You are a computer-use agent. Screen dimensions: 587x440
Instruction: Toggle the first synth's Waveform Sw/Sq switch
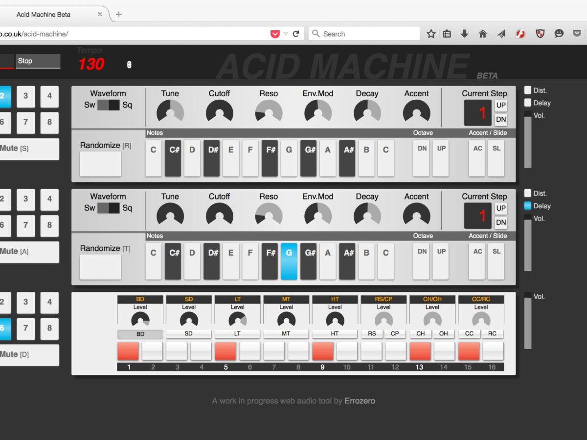pos(108,105)
